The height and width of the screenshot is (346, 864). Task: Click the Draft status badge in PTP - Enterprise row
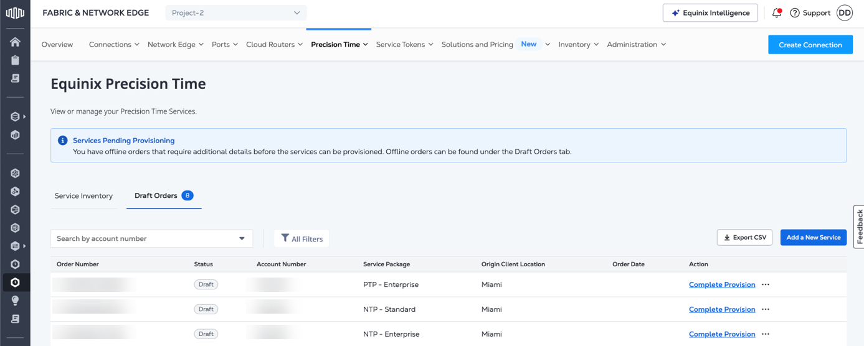[206, 284]
